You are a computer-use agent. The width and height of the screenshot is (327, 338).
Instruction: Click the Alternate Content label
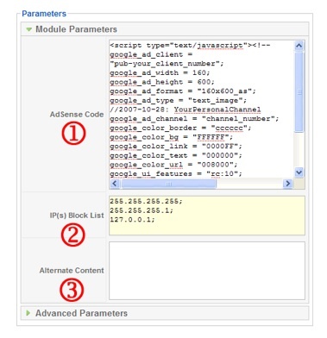tap(72, 271)
